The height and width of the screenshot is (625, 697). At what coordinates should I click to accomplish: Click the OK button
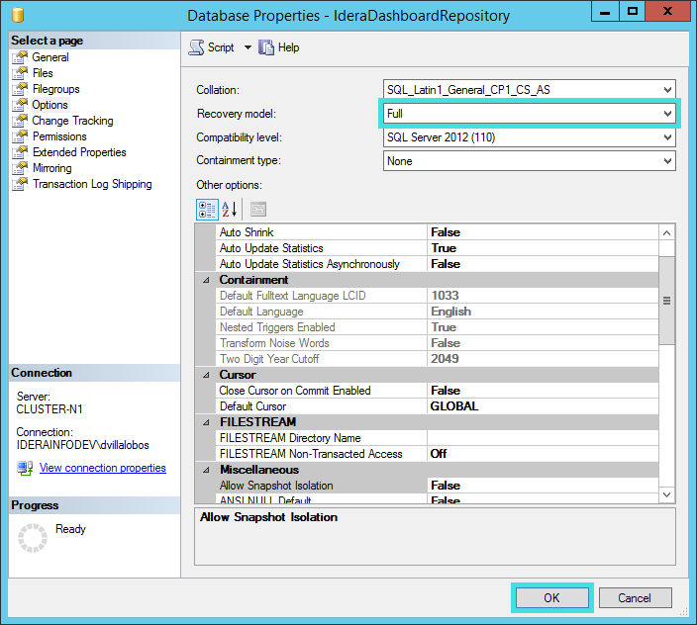pos(551,598)
